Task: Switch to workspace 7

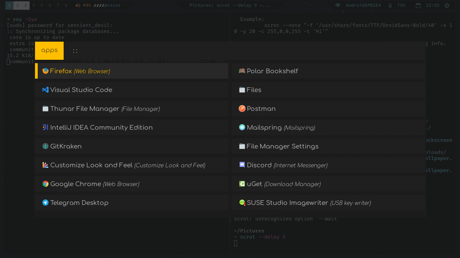Action: [x=58, y=5]
